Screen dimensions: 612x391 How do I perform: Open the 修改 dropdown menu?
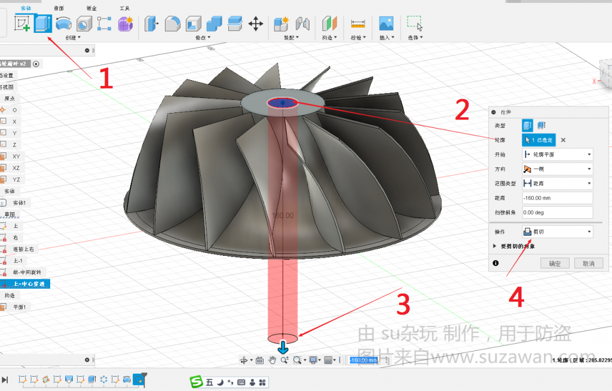point(203,38)
